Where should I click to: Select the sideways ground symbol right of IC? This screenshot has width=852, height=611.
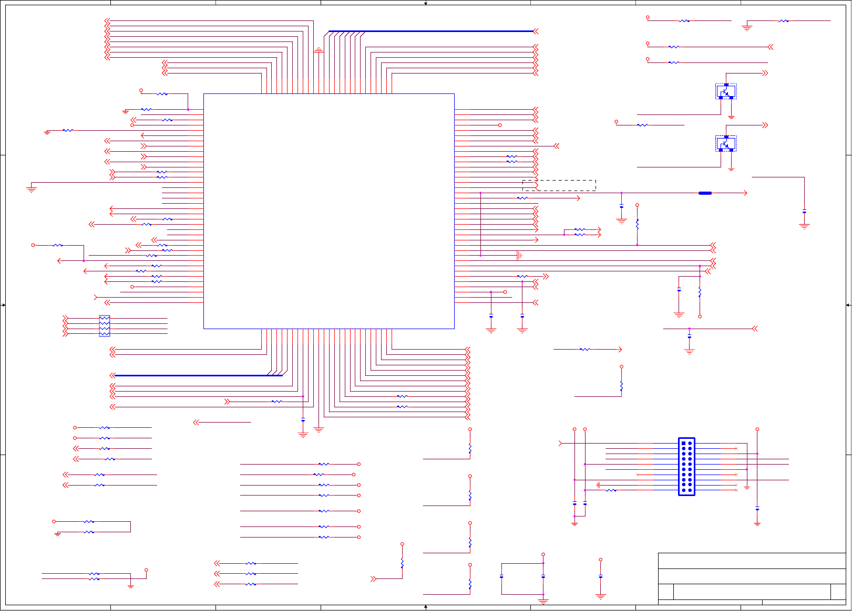tap(519, 256)
